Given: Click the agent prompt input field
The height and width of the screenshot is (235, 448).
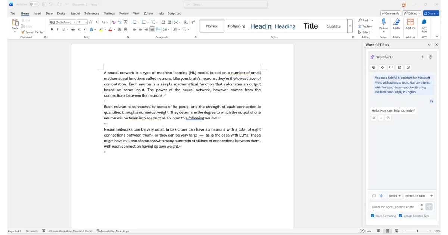Looking at the screenshot, I should pyautogui.click(x=394, y=207).
